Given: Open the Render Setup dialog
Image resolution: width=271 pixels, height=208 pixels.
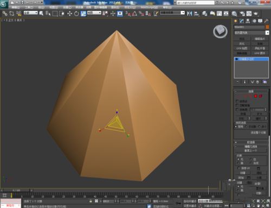Looking at the screenshot, I should click(x=242, y=14).
